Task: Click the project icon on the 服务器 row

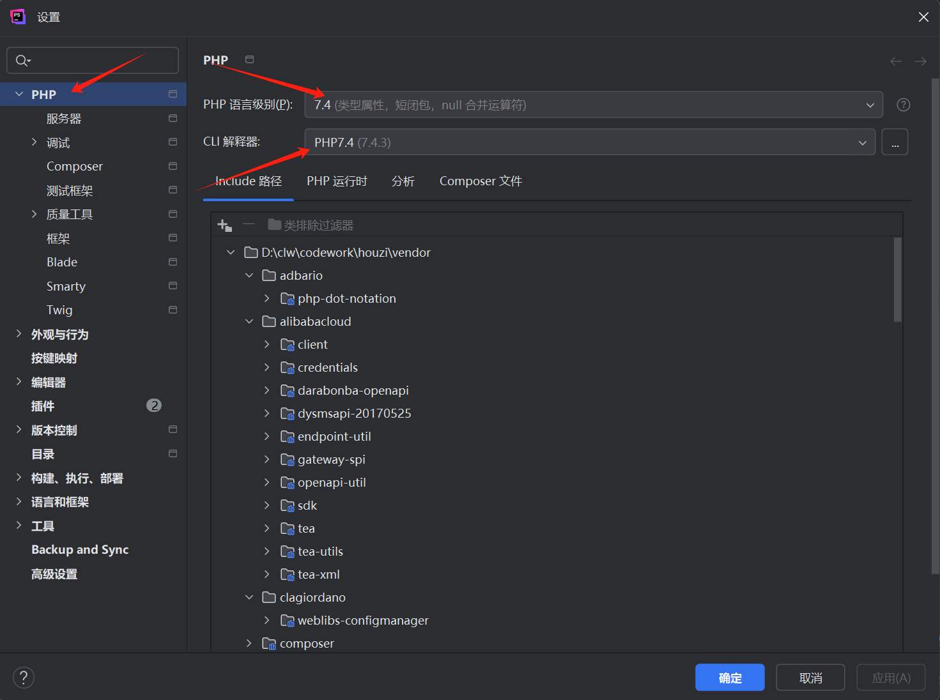Action: coord(173,118)
